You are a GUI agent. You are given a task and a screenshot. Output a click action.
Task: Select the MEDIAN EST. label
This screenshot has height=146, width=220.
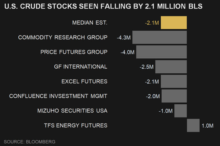point(90,23)
